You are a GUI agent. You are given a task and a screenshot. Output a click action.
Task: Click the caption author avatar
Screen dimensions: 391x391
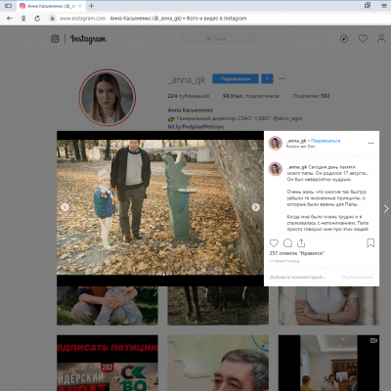tap(275, 169)
